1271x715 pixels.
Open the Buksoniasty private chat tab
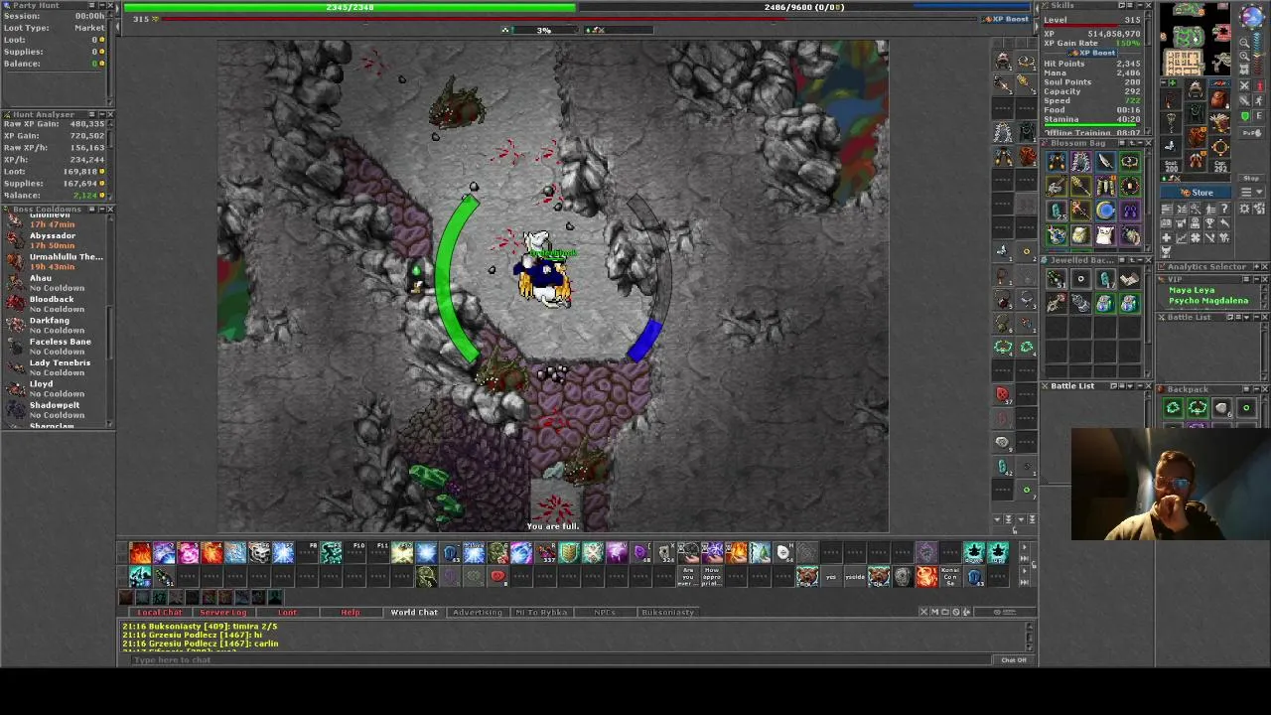(668, 612)
